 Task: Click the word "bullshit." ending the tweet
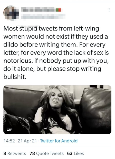15,77
